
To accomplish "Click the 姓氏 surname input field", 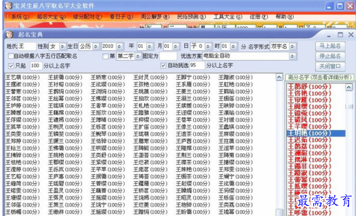I will click(x=27, y=46).
